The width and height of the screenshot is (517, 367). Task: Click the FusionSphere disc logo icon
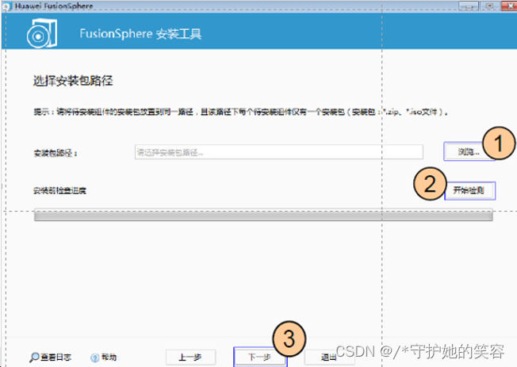pyautogui.click(x=42, y=33)
